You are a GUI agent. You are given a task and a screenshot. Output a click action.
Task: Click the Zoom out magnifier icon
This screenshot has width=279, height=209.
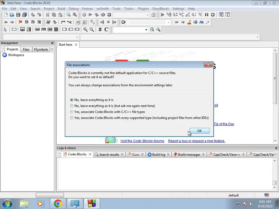coord(92,29)
